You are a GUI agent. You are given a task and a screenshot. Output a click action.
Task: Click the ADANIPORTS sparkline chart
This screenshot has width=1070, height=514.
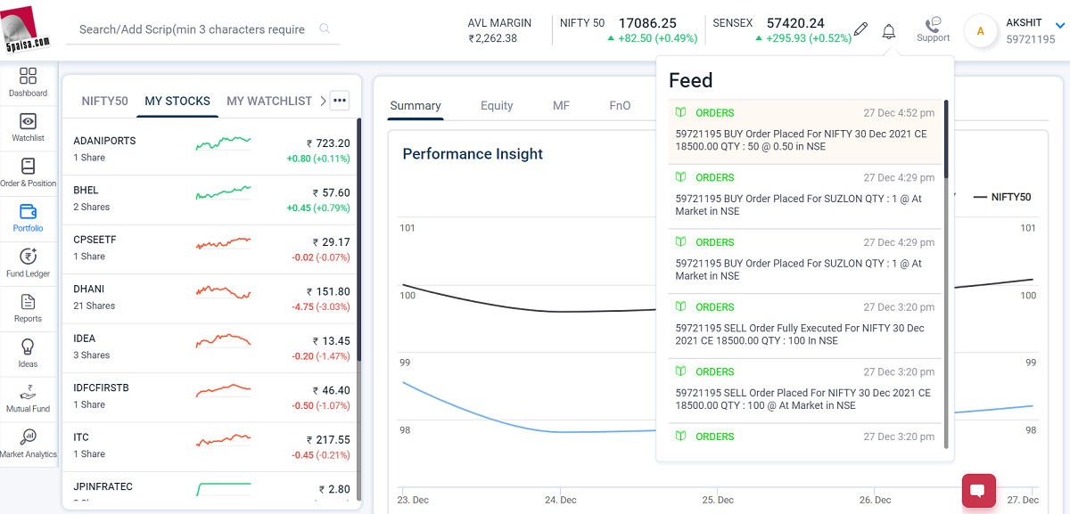point(224,143)
